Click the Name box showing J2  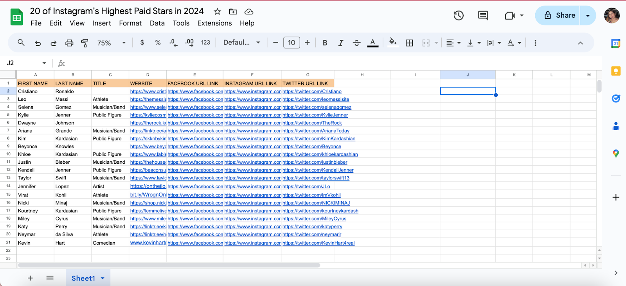pyautogui.click(x=27, y=63)
